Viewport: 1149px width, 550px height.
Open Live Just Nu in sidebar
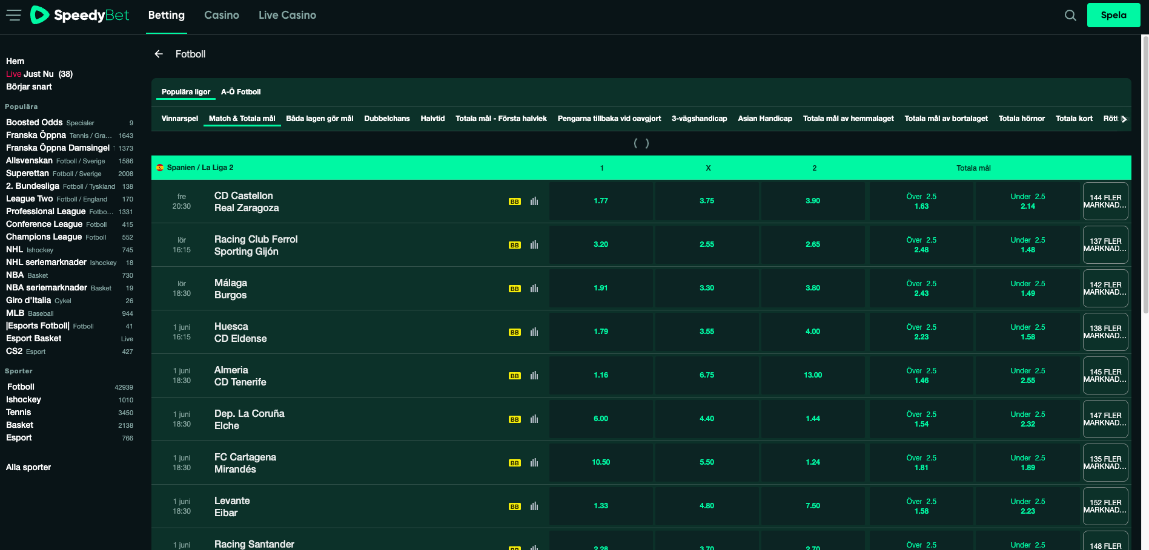(x=39, y=74)
